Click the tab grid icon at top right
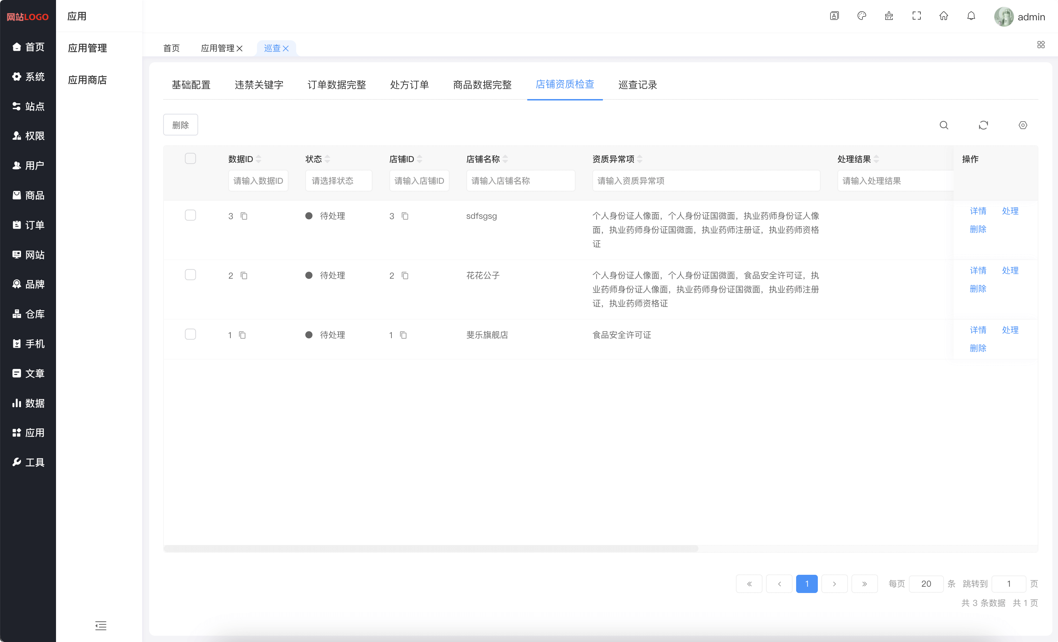 pyautogui.click(x=1040, y=45)
